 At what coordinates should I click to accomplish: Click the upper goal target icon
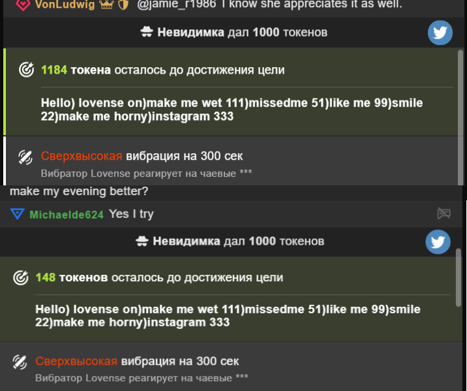(27, 70)
